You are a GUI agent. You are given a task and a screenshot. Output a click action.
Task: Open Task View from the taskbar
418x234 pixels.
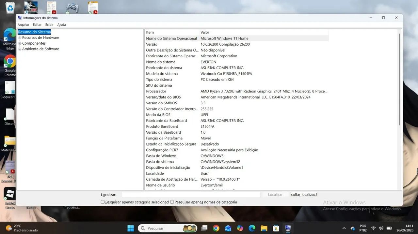coord(204,228)
